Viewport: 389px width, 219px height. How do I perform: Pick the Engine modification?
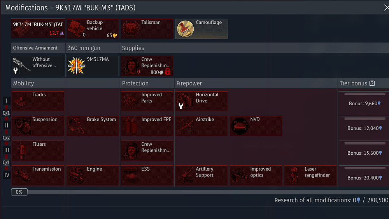pyautogui.click(x=93, y=175)
